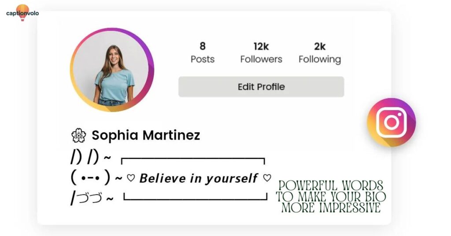Open Sophia Martinez's profile picture

click(x=112, y=70)
